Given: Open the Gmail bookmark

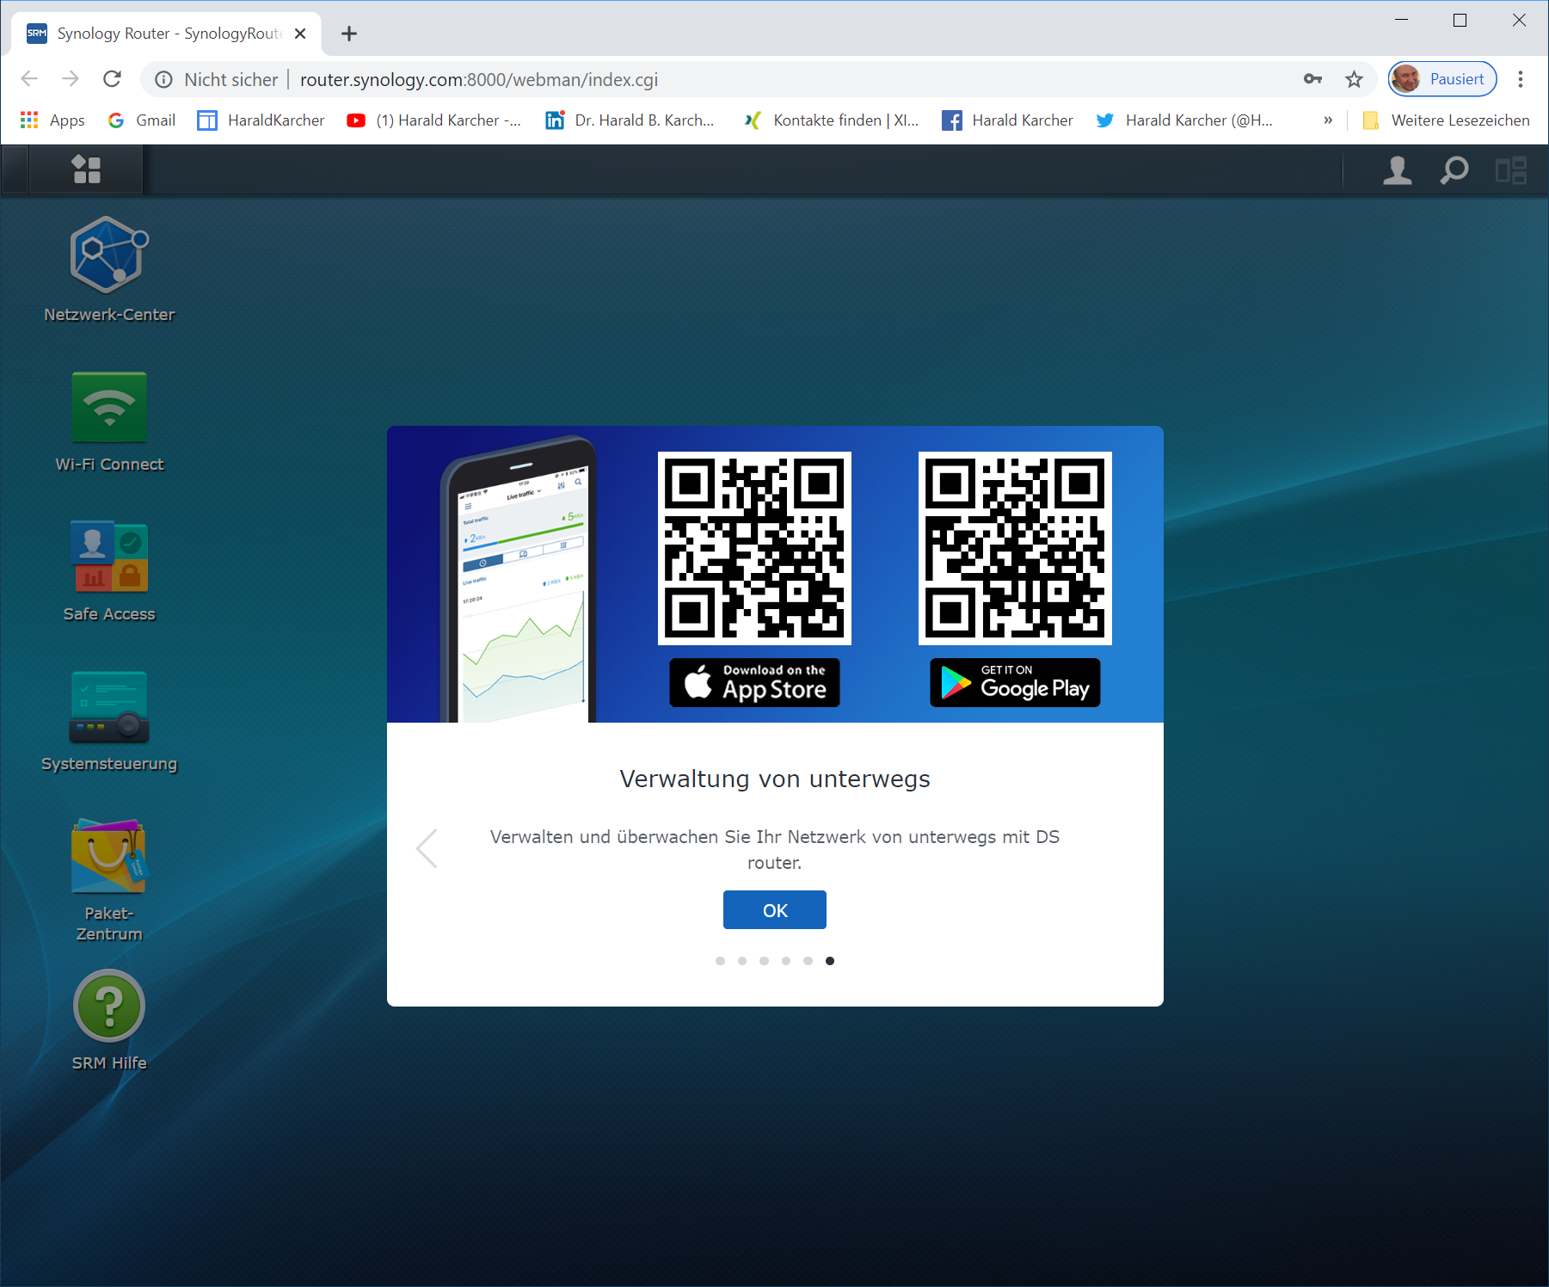Looking at the screenshot, I should (x=142, y=120).
